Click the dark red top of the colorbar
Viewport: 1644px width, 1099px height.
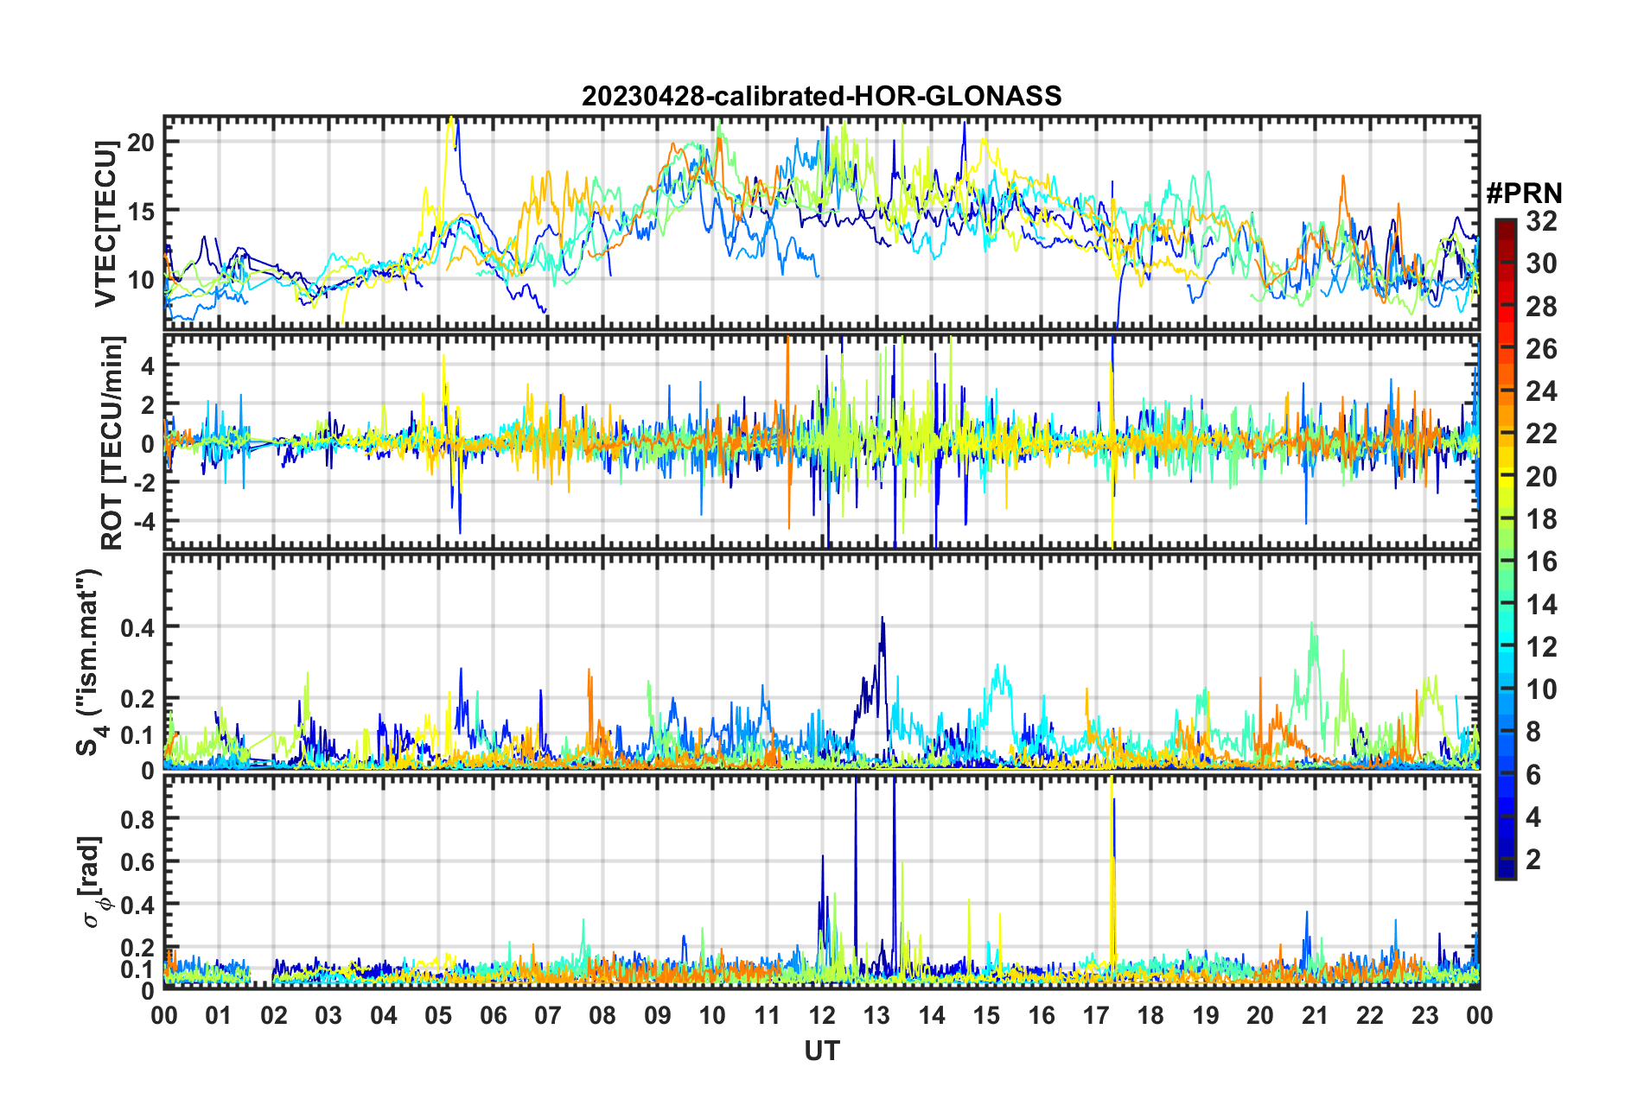click(x=1505, y=226)
